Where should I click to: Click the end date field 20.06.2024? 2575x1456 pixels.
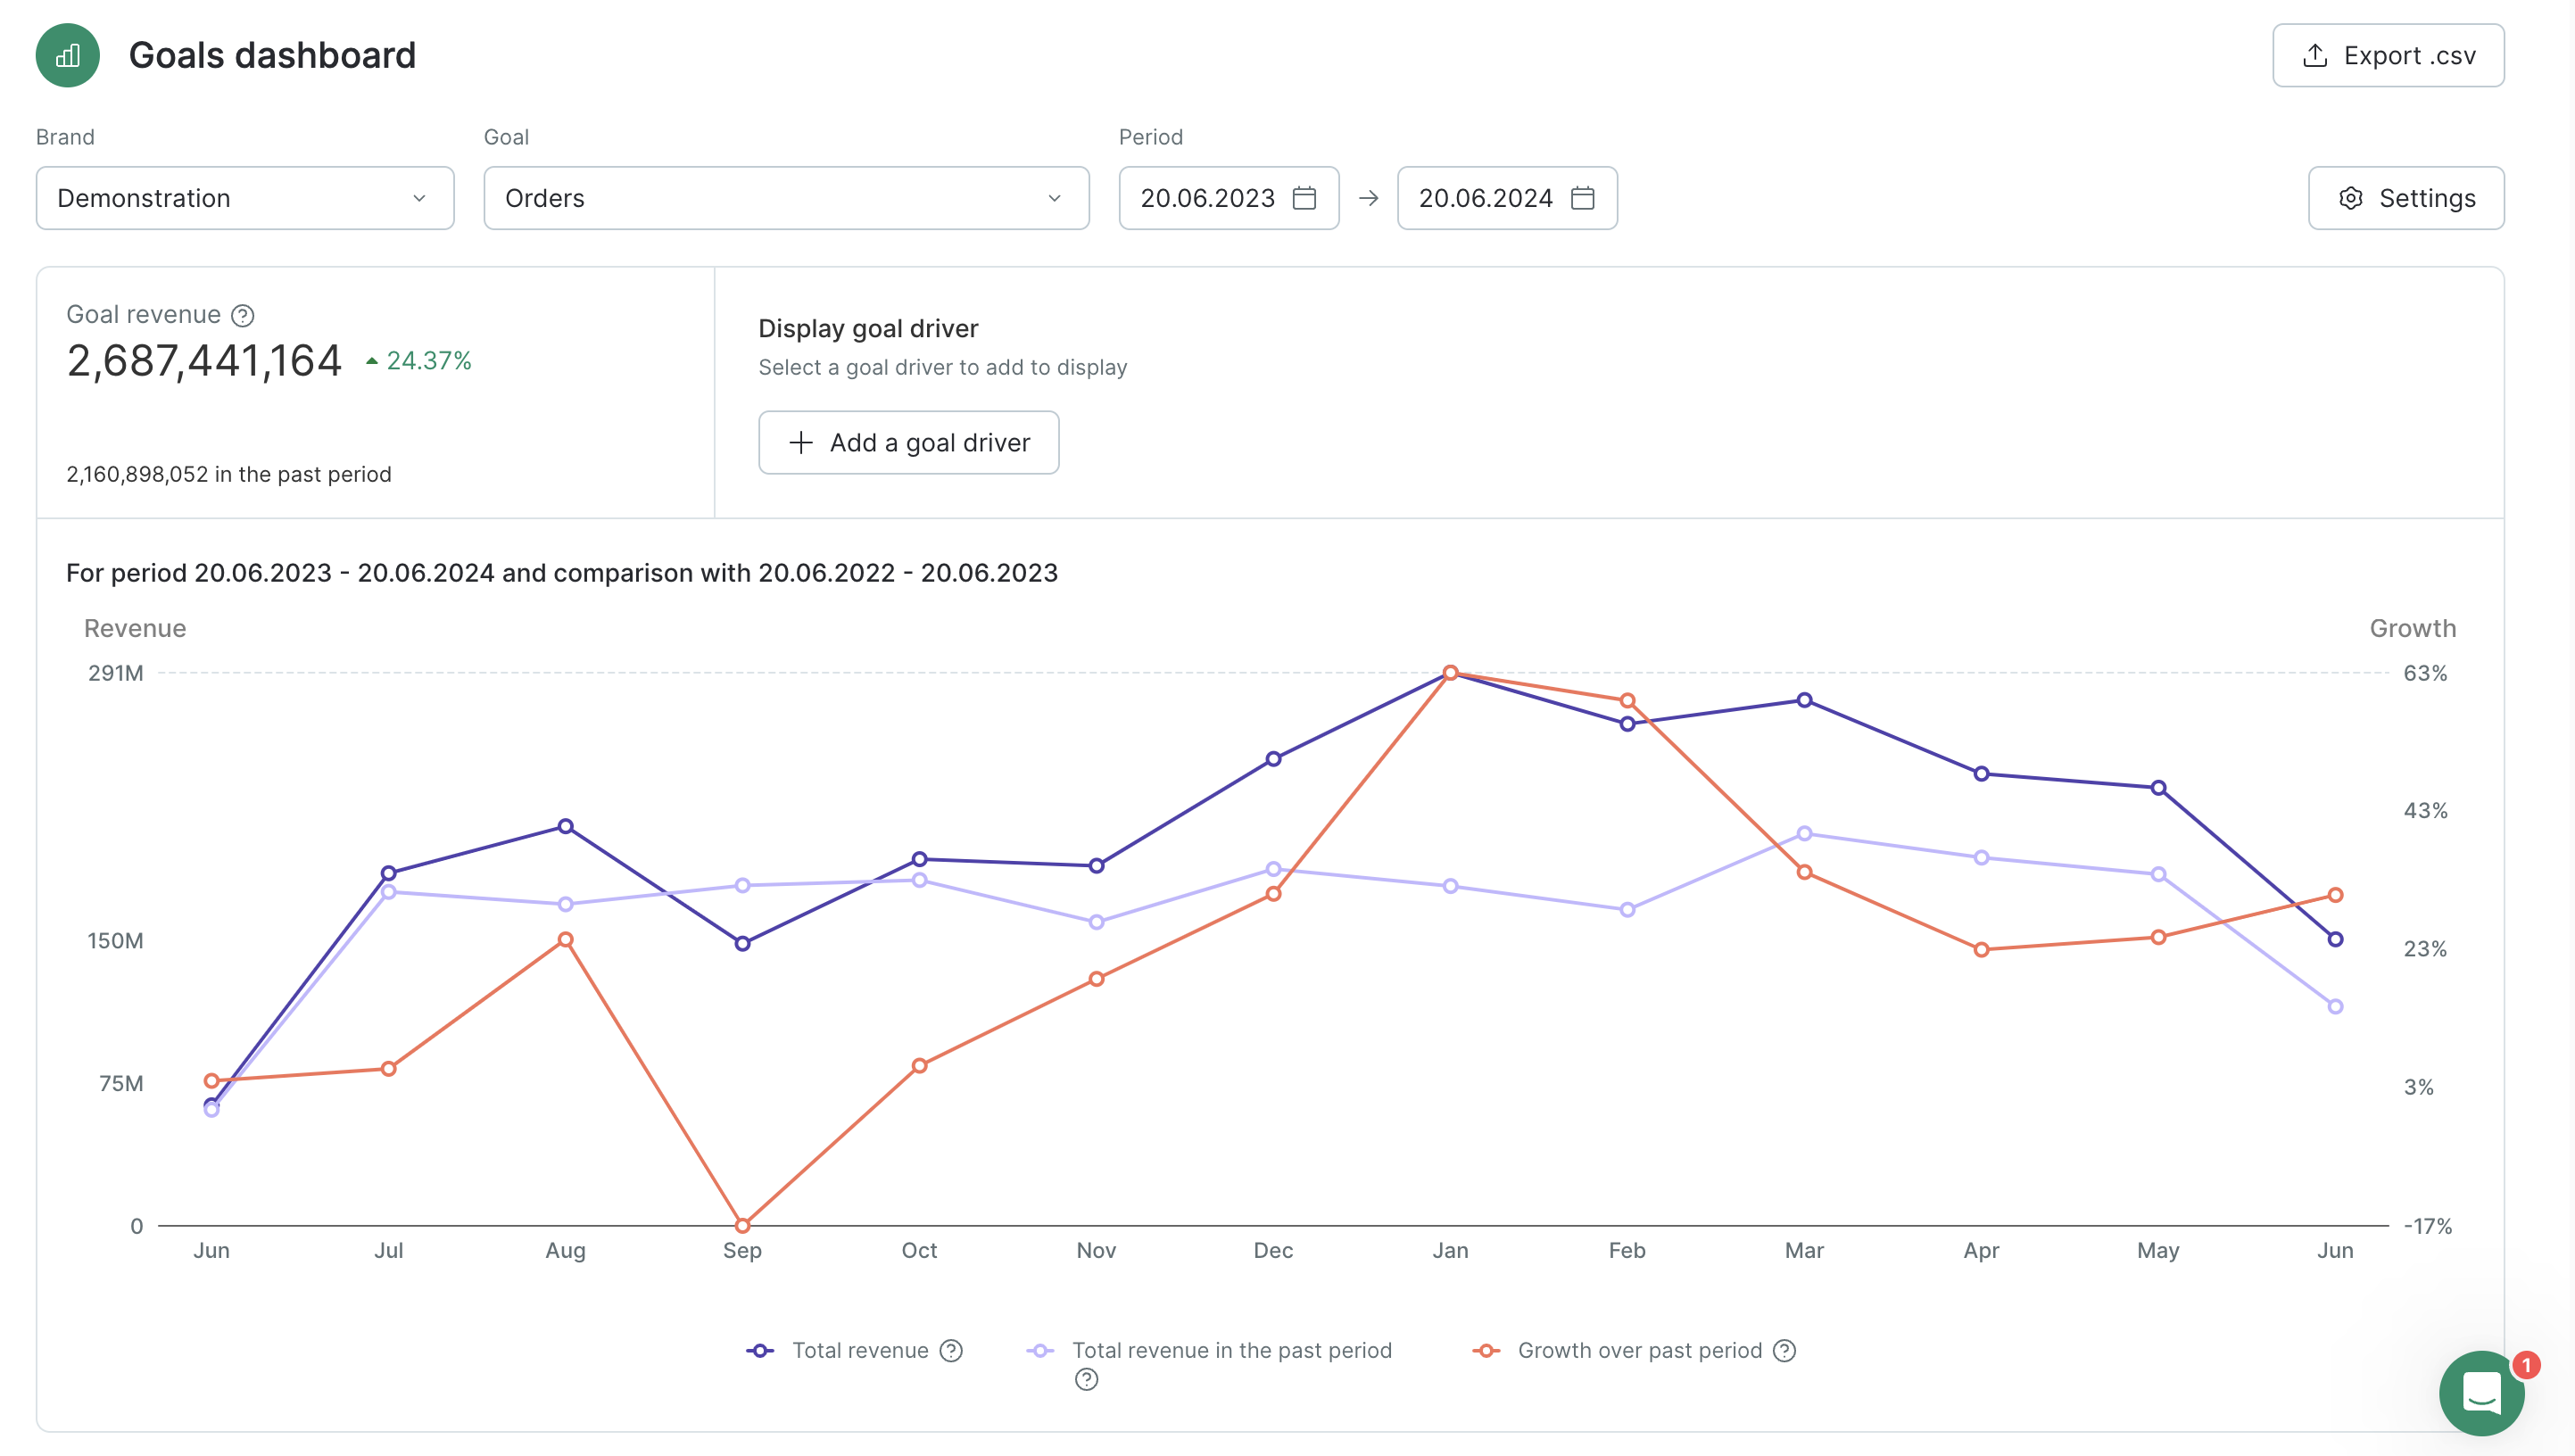tap(1507, 198)
